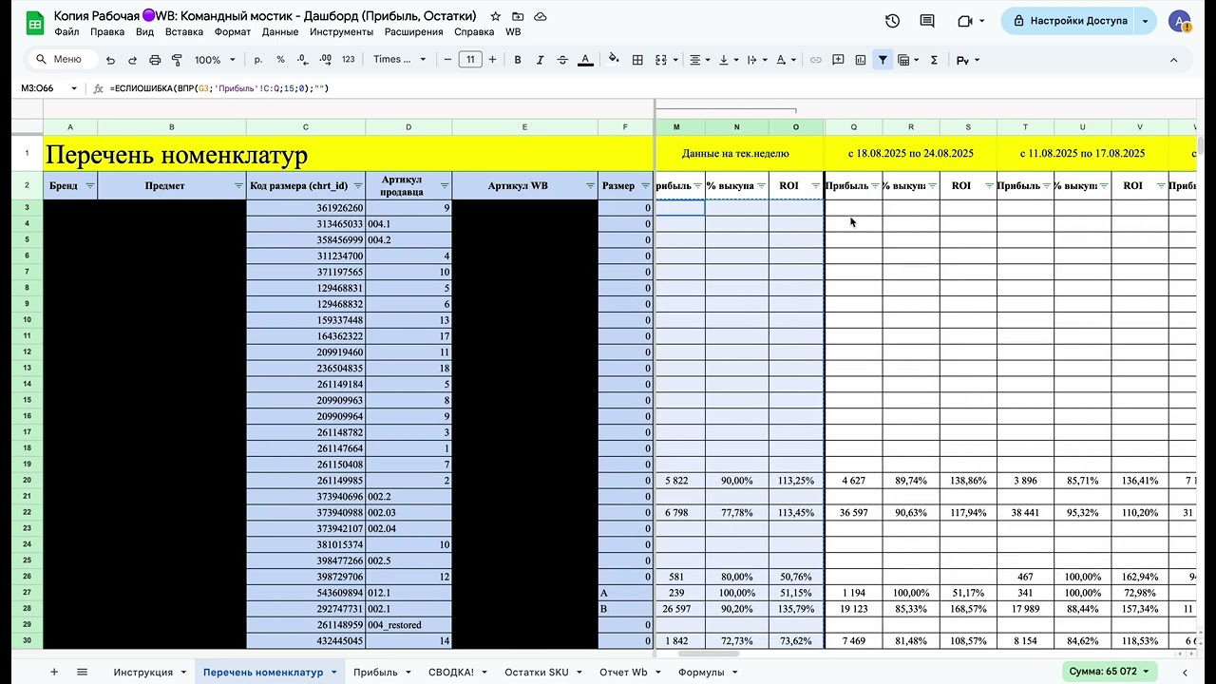Merge the selected cells
The height and width of the screenshot is (684, 1216).
(662, 60)
